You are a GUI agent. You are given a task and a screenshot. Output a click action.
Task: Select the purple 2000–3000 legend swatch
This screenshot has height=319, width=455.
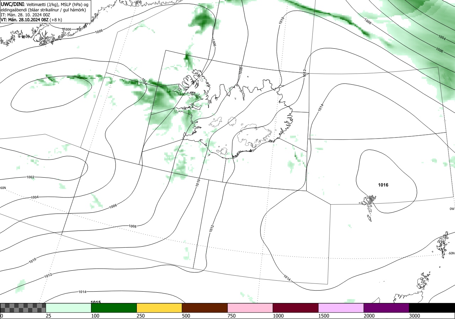(x=386, y=308)
